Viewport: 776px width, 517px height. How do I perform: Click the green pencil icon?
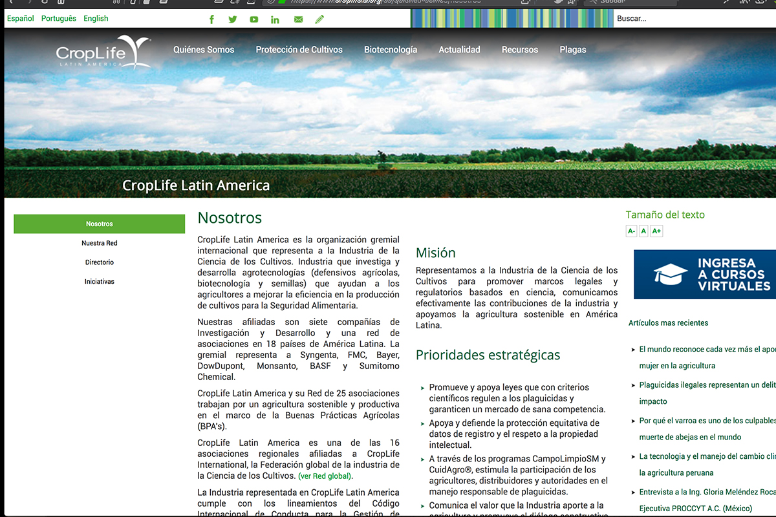[319, 19]
